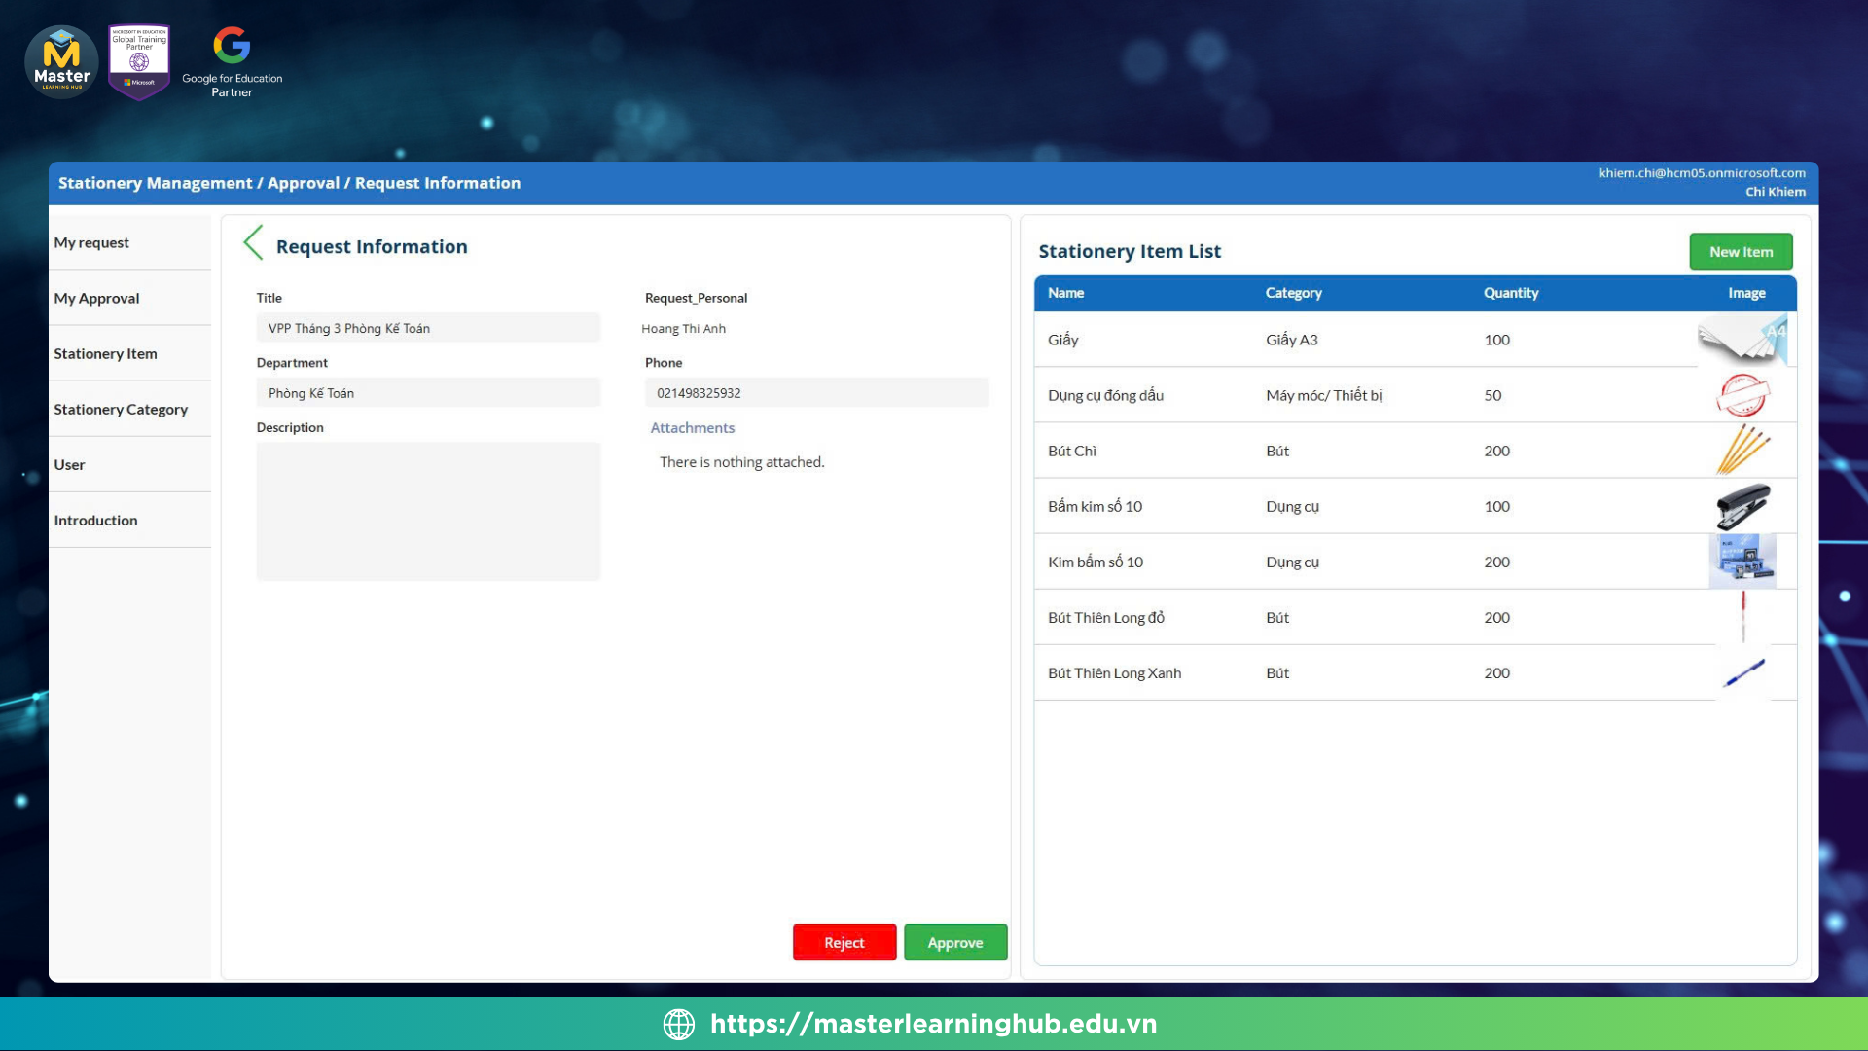The width and height of the screenshot is (1868, 1051).
Task: Open the Giấy paper image thumbnail
Action: click(1742, 340)
